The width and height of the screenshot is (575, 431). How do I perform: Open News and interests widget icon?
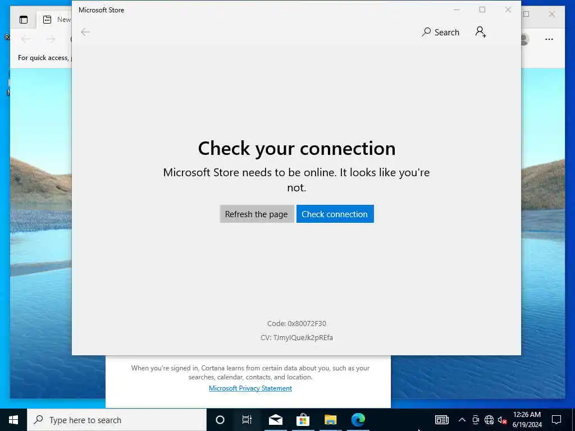441,420
